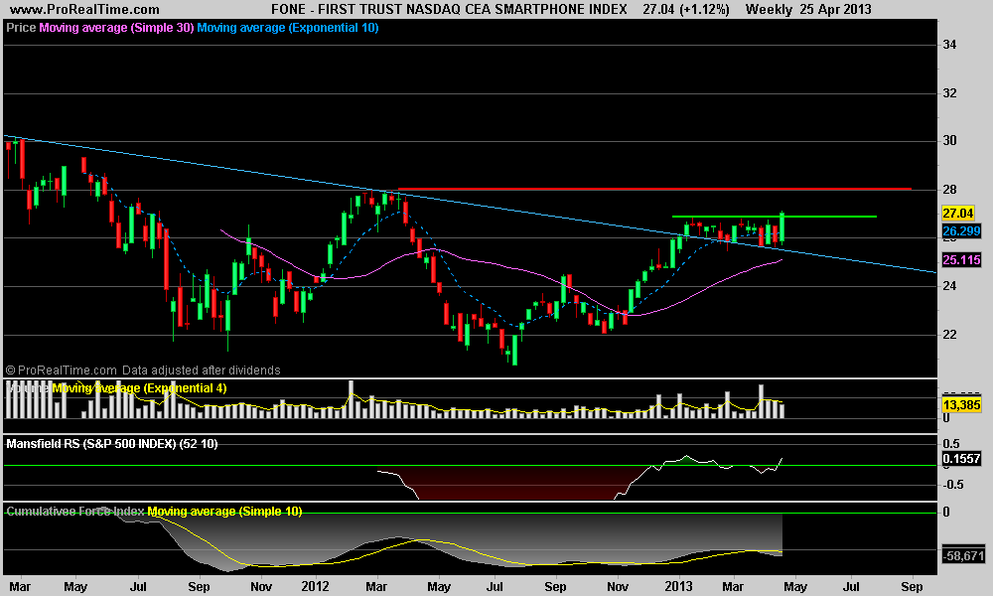Click the 2012 time axis label
993x596 pixels.
(x=315, y=586)
